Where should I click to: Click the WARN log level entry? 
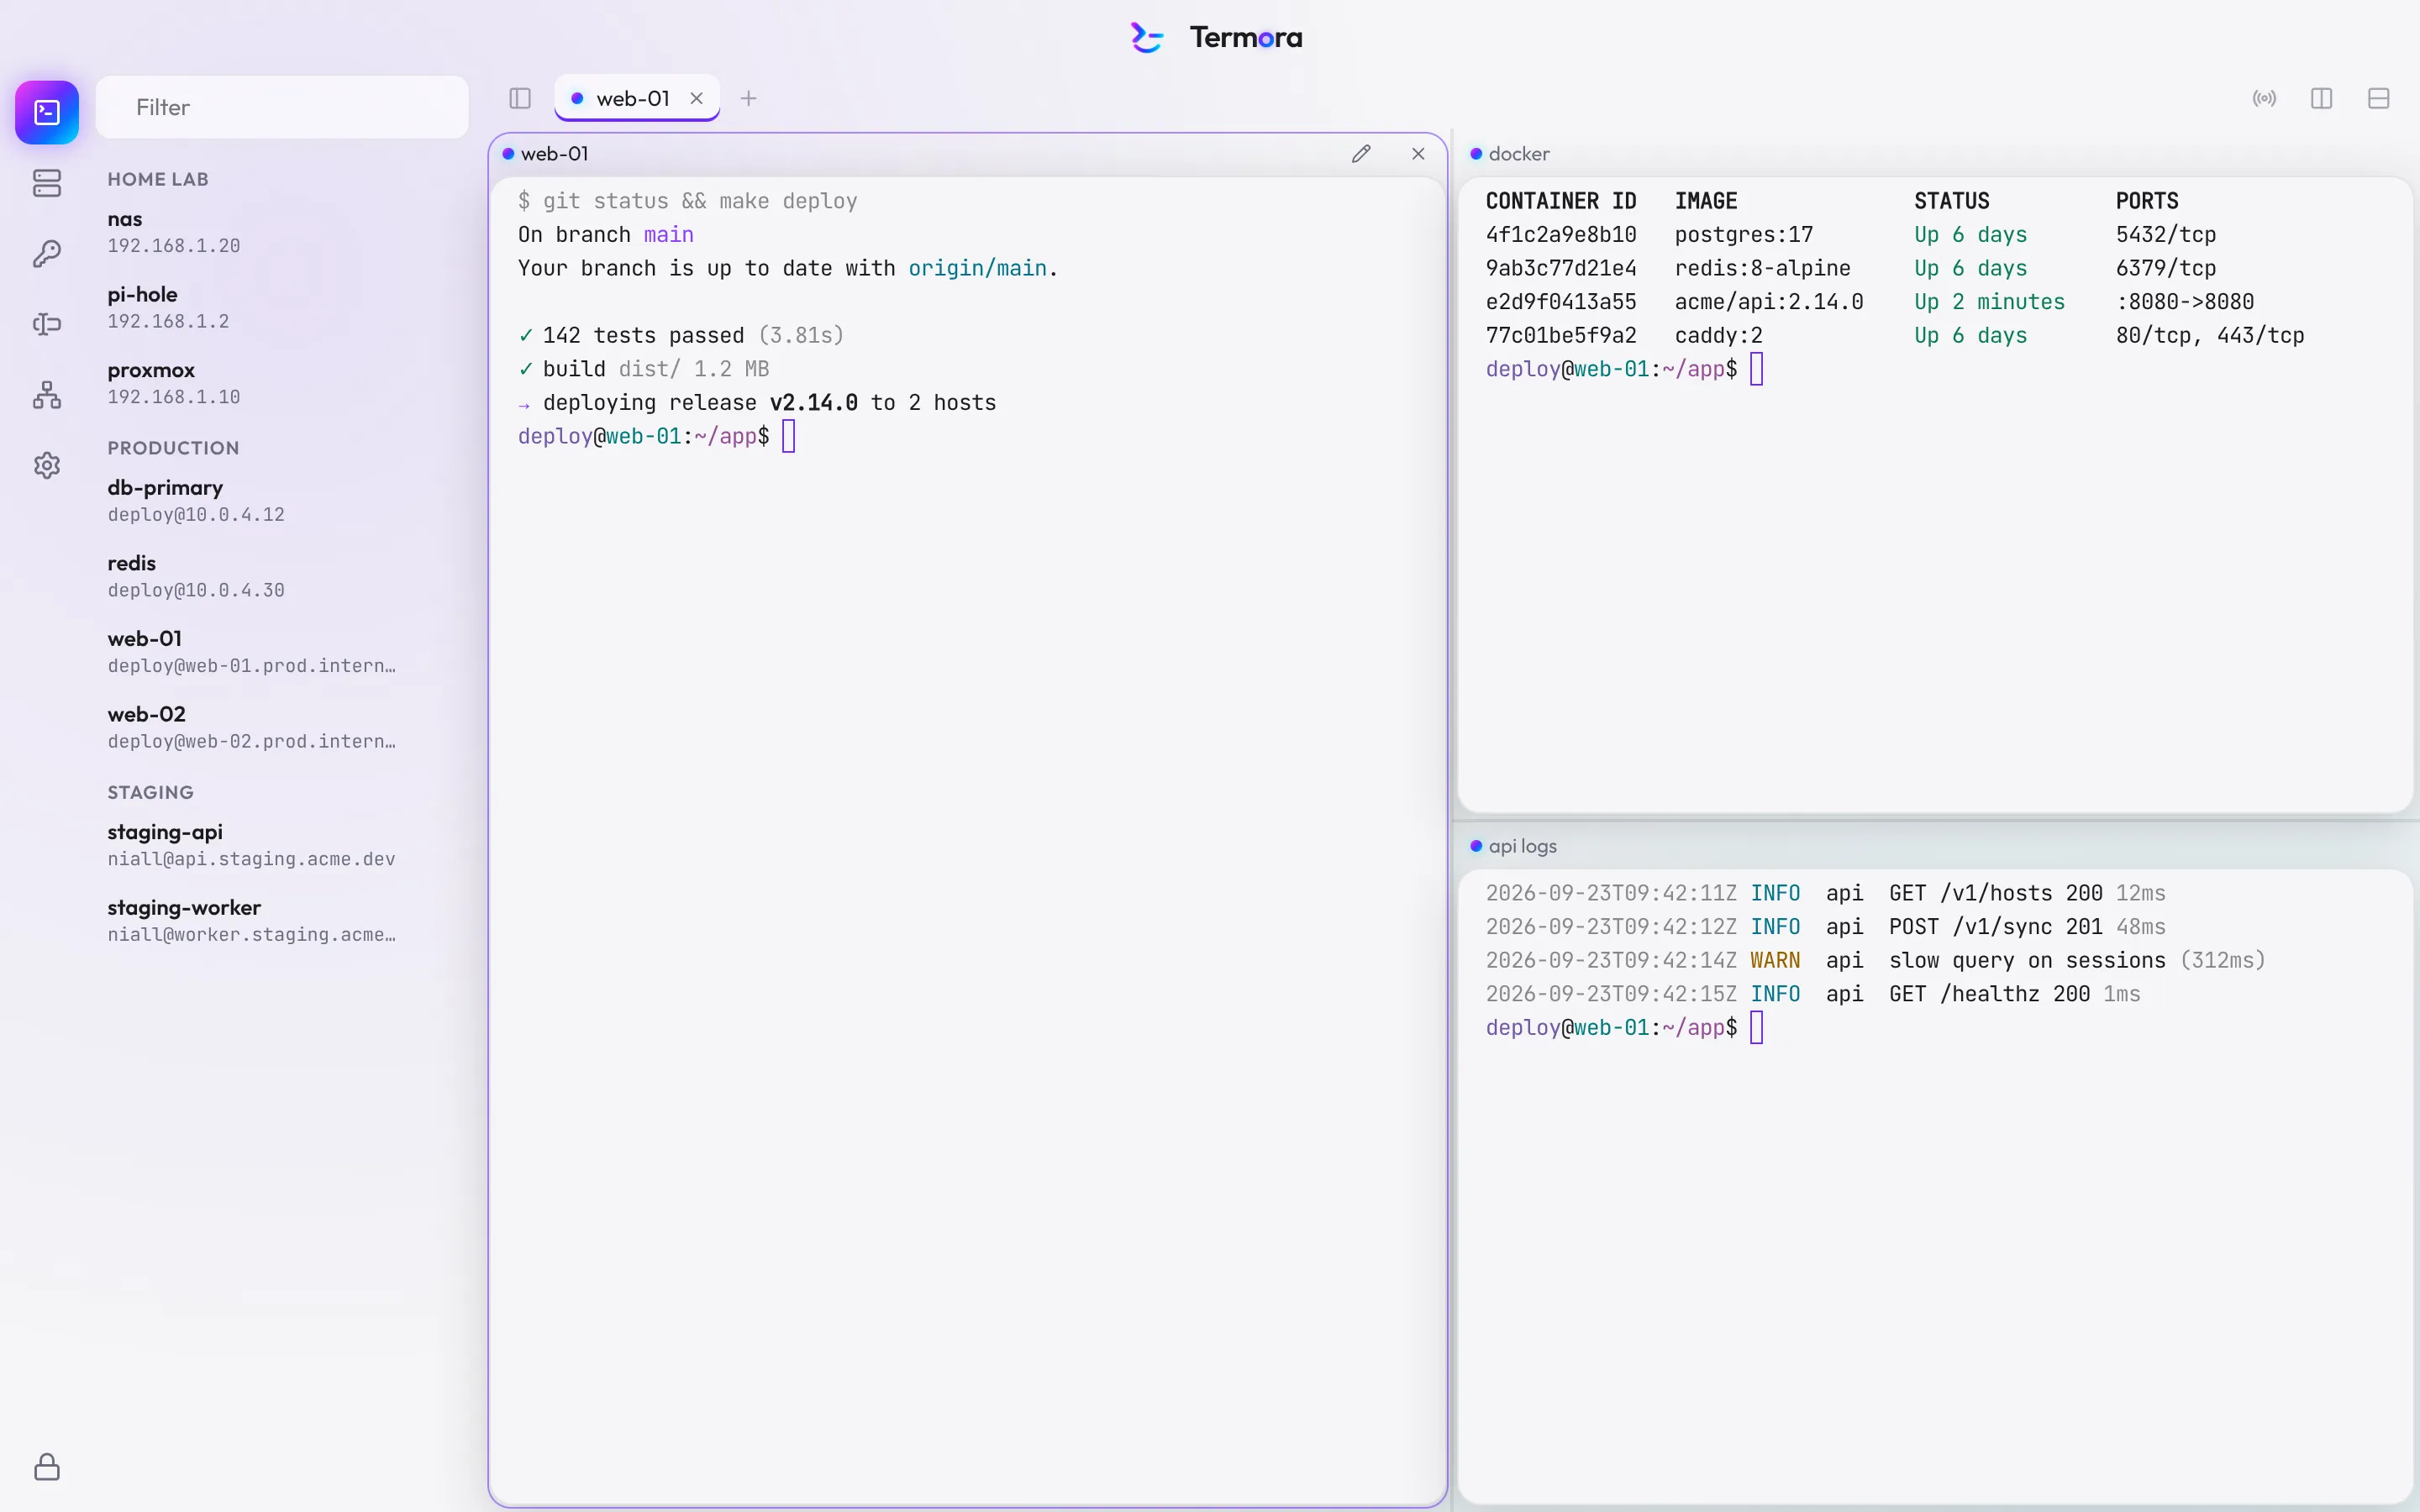[x=1775, y=960]
